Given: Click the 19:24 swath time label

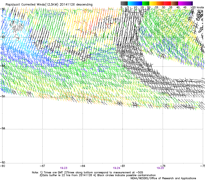Looking at the screenshot, I should point(116,168).
